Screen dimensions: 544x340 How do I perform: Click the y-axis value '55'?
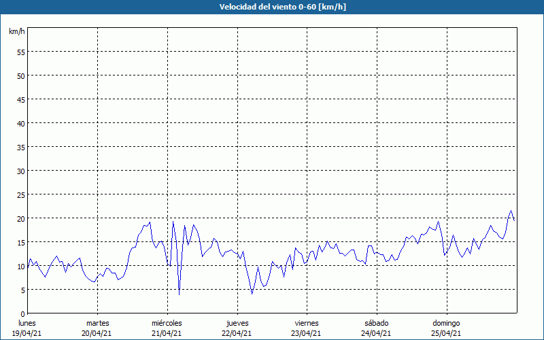[x=21, y=52]
